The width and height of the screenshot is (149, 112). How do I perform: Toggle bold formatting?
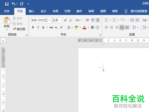[33, 27]
